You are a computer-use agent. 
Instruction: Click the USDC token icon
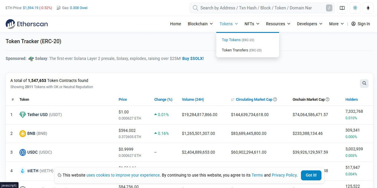(23, 152)
